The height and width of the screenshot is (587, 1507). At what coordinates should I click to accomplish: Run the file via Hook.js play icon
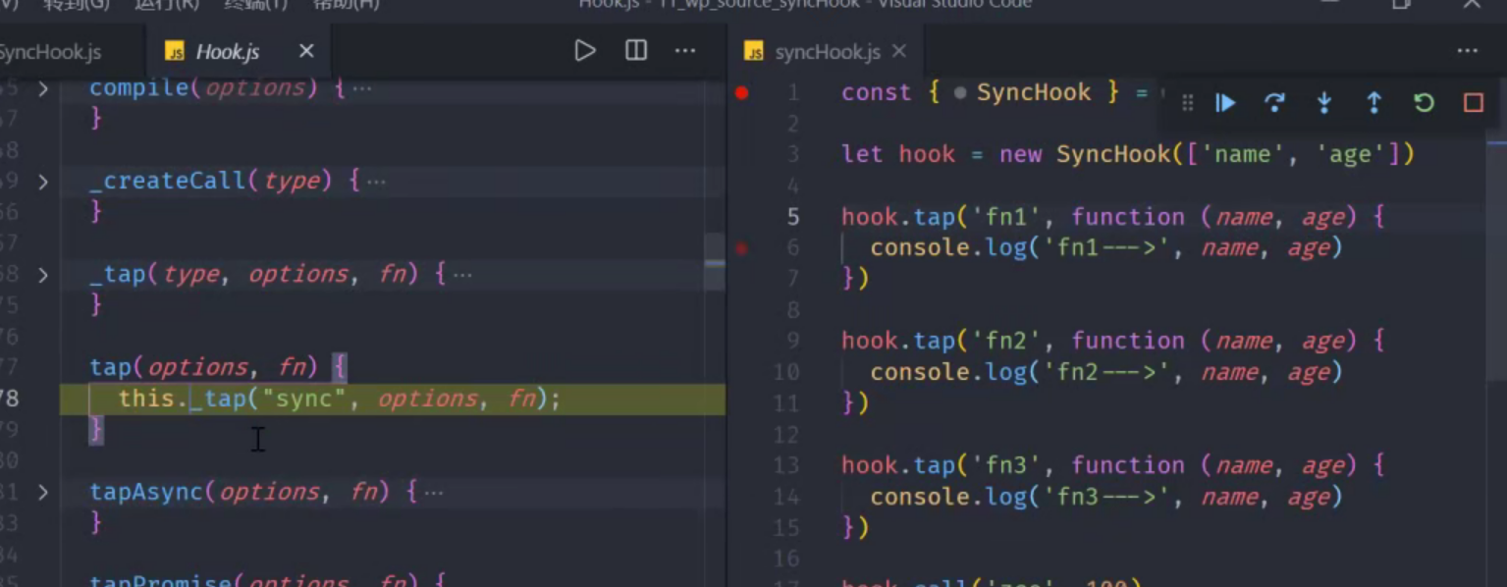click(x=585, y=51)
